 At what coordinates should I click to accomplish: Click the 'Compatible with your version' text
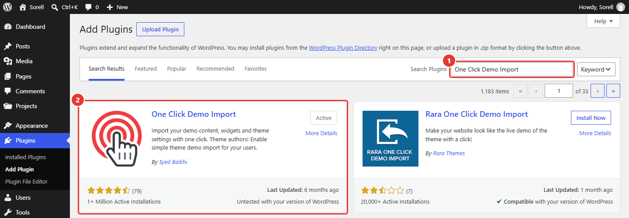[x=555, y=201]
